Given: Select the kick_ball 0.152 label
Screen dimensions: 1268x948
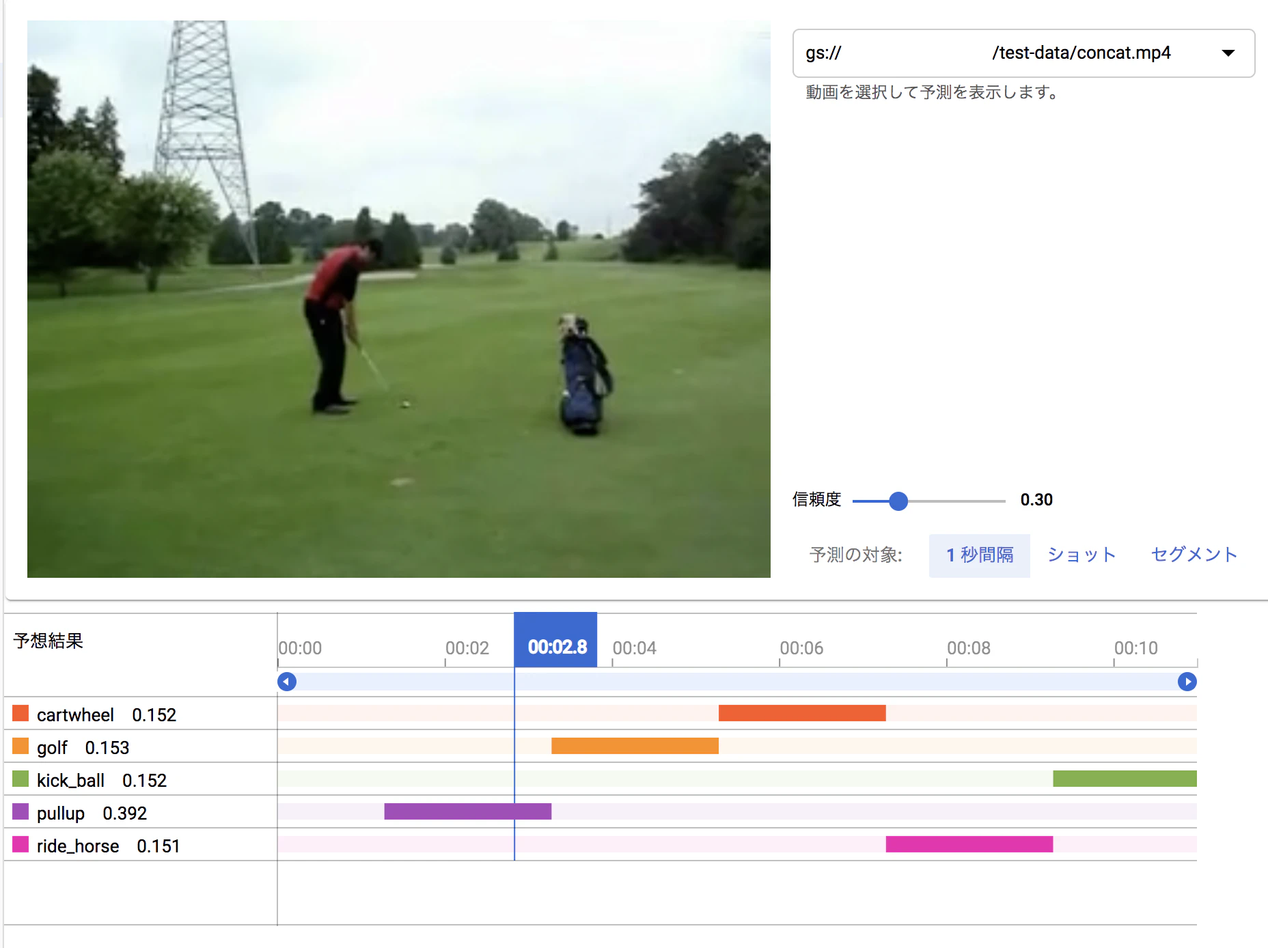Looking at the screenshot, I should coord(102,781).
